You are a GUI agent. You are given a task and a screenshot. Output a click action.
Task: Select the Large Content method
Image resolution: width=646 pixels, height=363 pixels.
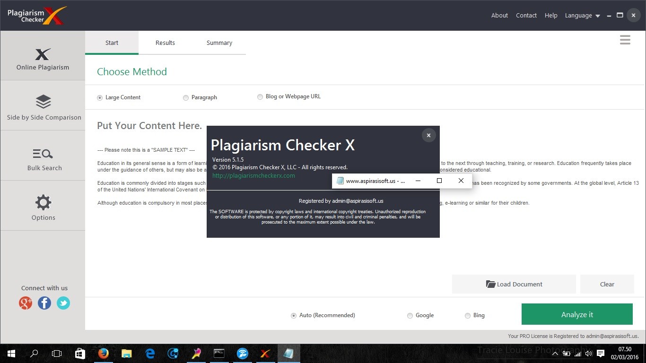[x=119, y=97]
